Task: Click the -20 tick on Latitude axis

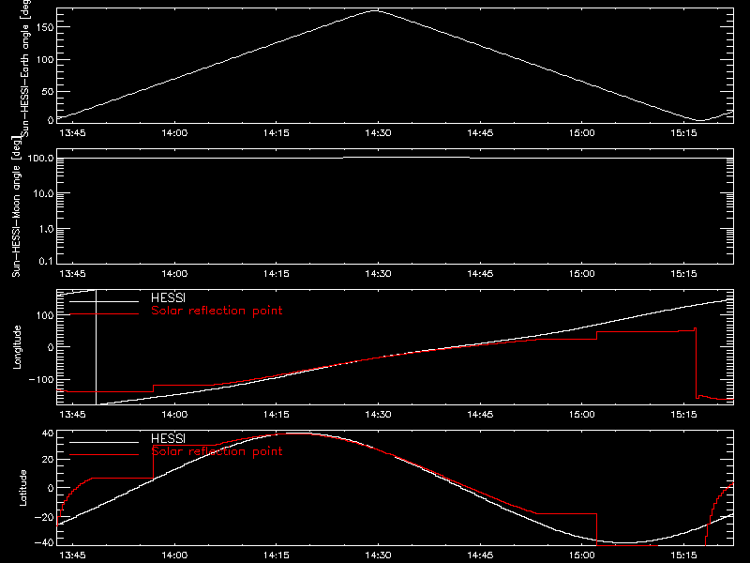Action: (44, 517)
